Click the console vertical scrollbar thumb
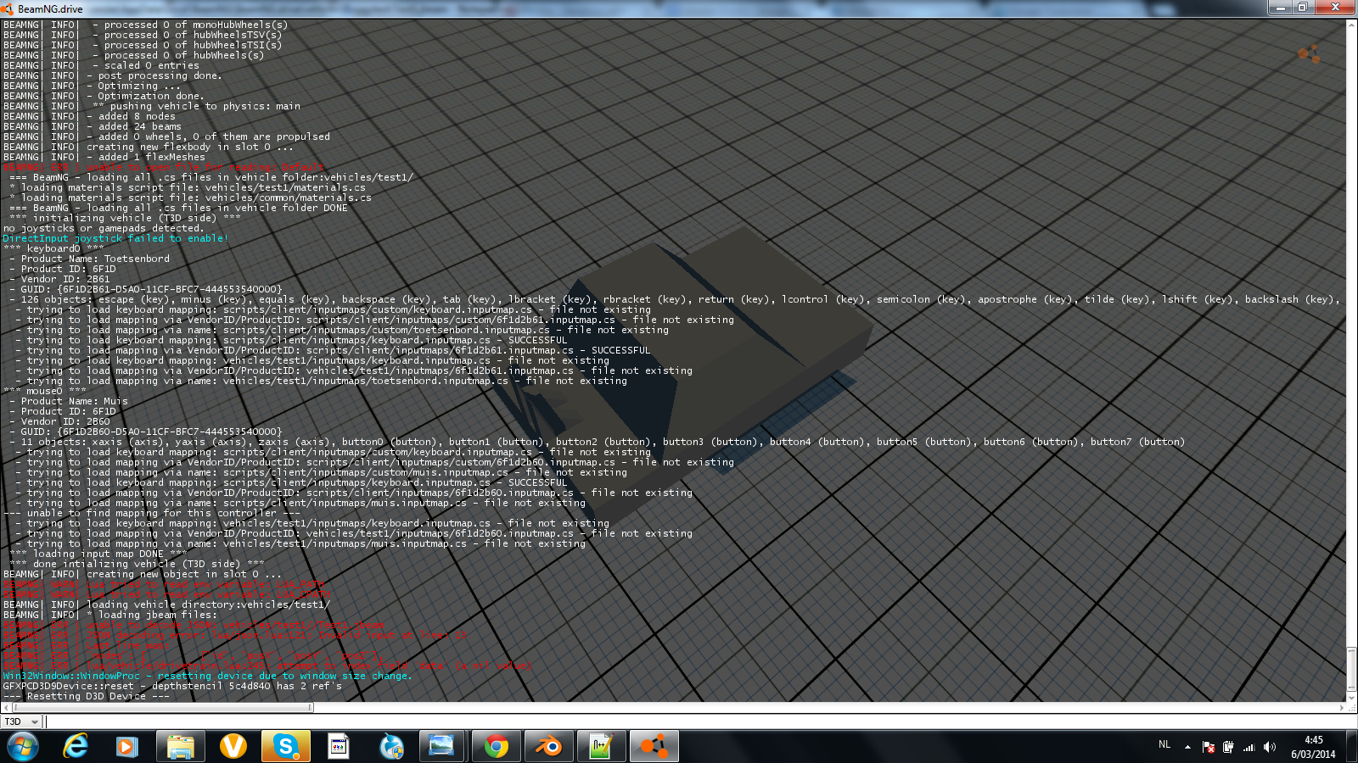The image size is (1358, 763). (x=1351, y=670)
